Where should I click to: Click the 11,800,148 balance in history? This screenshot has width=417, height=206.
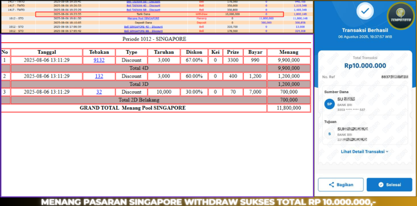(300, 18)
